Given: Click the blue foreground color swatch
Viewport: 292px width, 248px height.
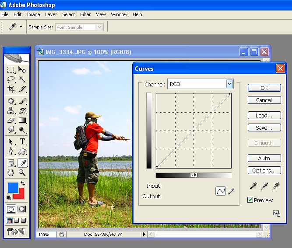Looking at the screenshot, I should pyautogui.click(x=13, y=187).
